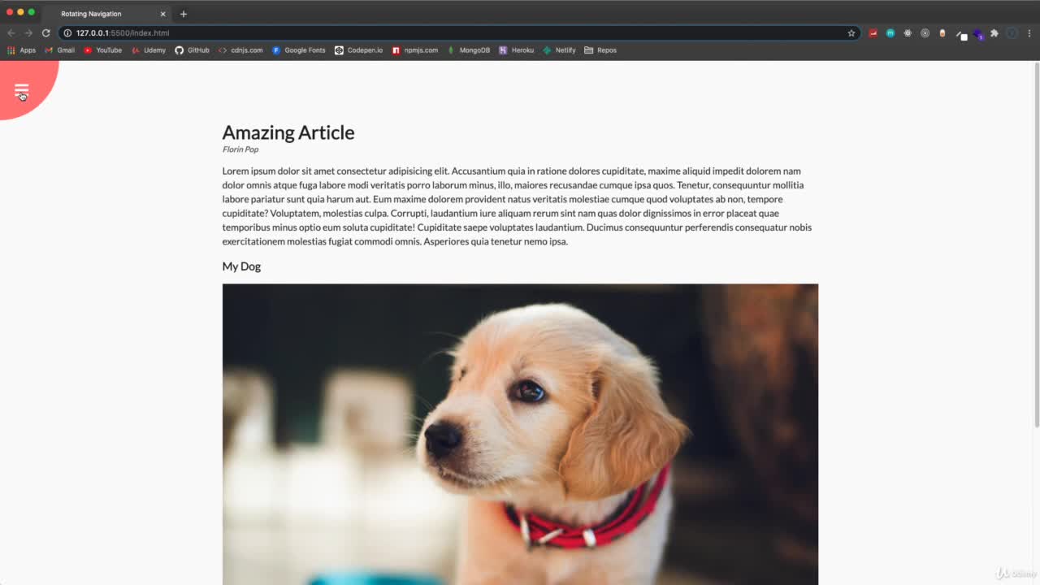Image resolution: width=1040 pixels, height=585 pixels.
Task: Reload the current page
Action: click(45, 33)
